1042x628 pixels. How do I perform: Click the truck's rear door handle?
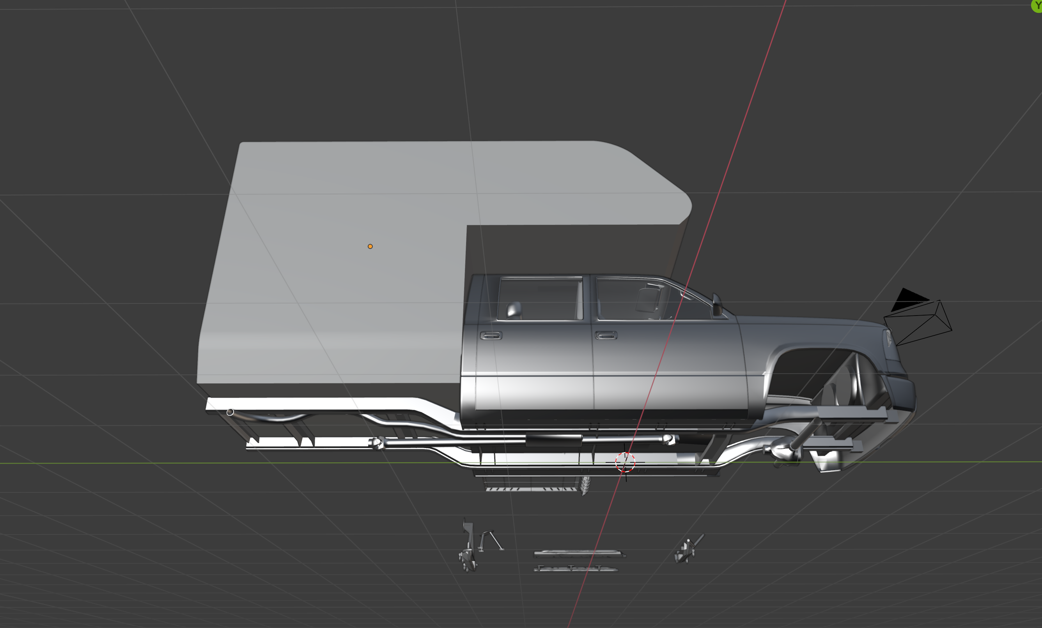491,336
